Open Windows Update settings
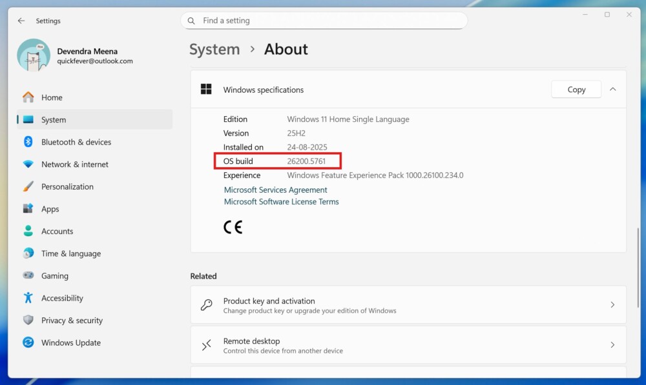 [95, 342]
